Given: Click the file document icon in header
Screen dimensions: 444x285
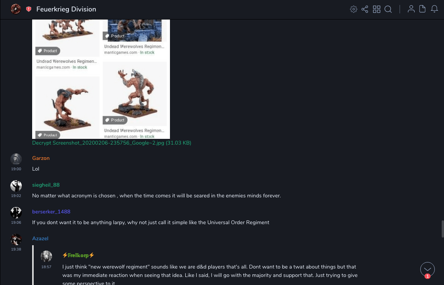Looking at the screenshot, I should (x=422, y=9).
